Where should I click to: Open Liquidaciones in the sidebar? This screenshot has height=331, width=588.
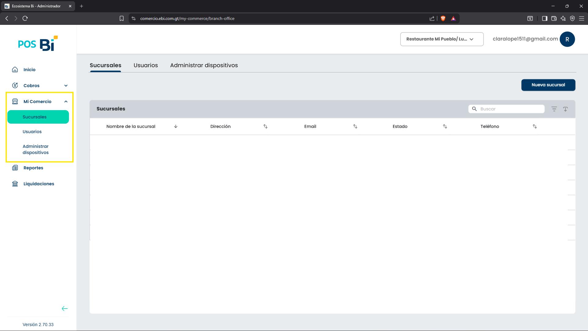[38, 184]
